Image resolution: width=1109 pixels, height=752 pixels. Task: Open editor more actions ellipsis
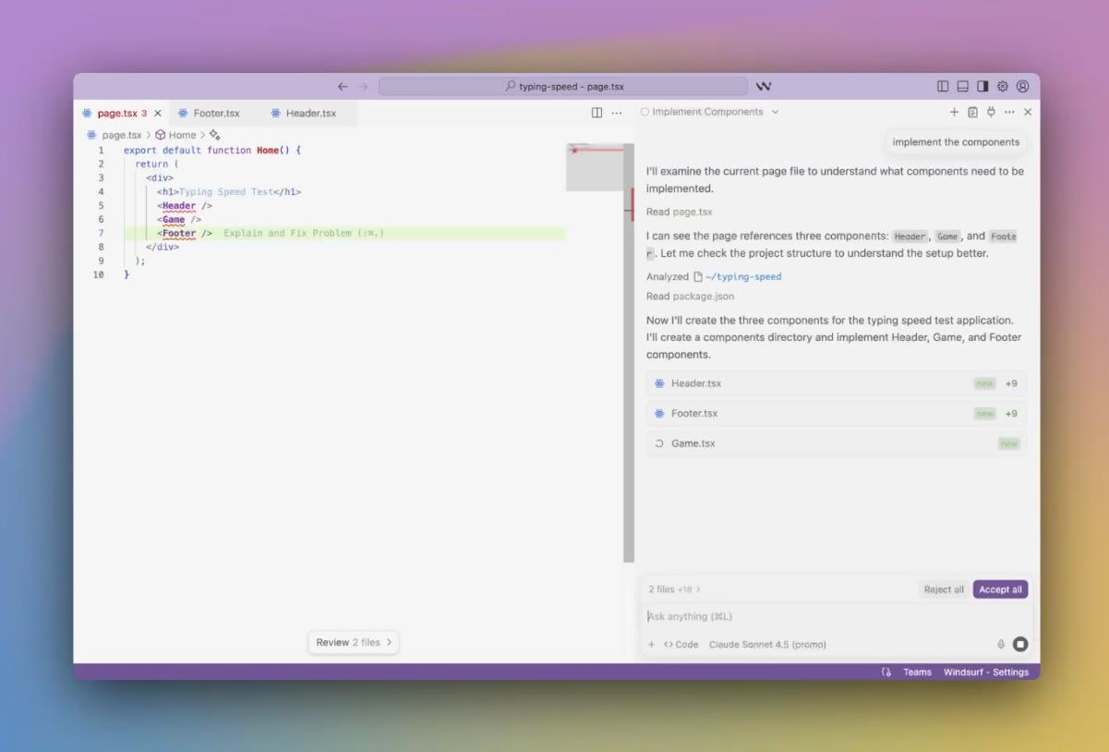[617, 113]
